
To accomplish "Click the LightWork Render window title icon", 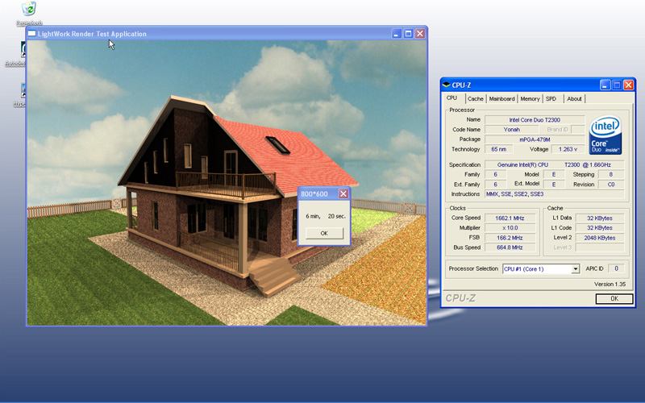I will (x=31, y=34).
